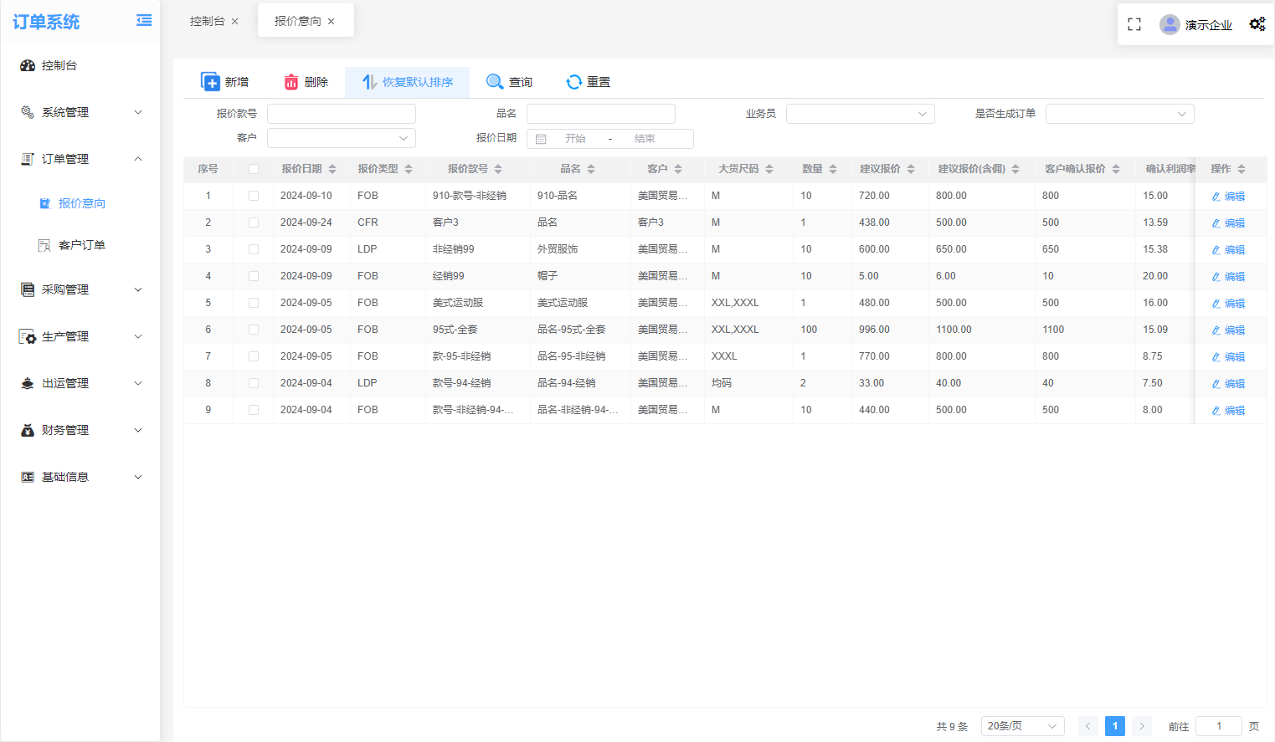Click the 订单管理 document icon
This screenshot has width=1275, height=742.
[28, 159]
